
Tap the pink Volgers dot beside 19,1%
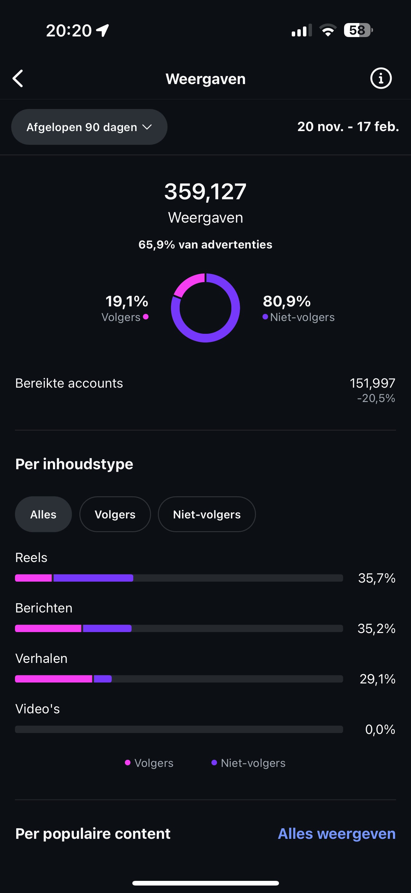[146, 316]
